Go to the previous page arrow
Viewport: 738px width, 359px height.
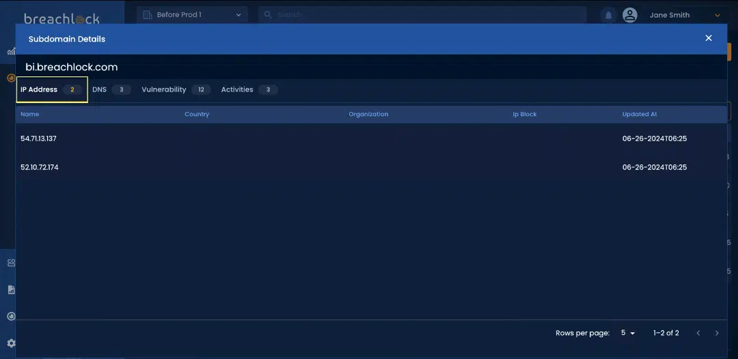[698, 333]
